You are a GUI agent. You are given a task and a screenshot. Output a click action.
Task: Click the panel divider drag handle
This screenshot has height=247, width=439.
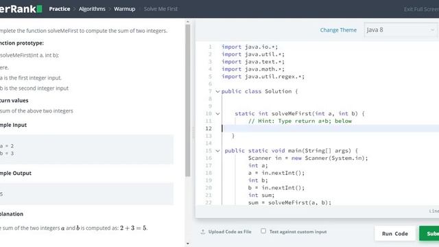pos(193,132)
